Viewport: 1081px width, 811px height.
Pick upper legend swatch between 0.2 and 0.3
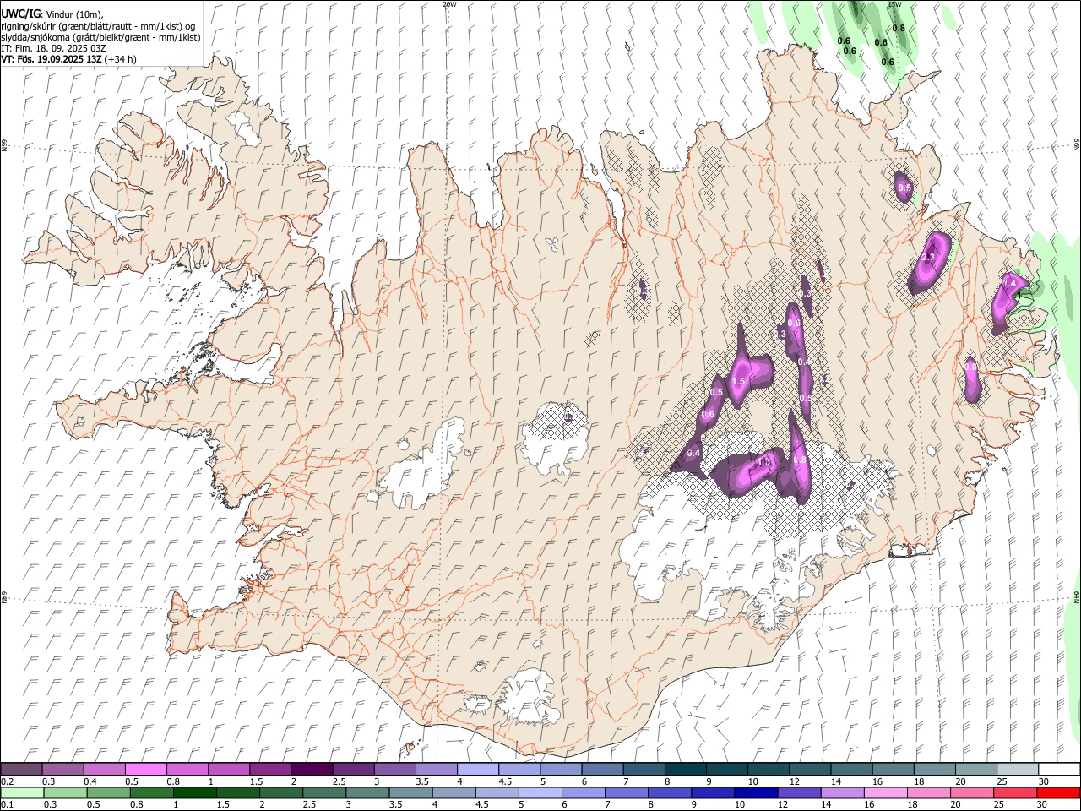tap(21, 769)
